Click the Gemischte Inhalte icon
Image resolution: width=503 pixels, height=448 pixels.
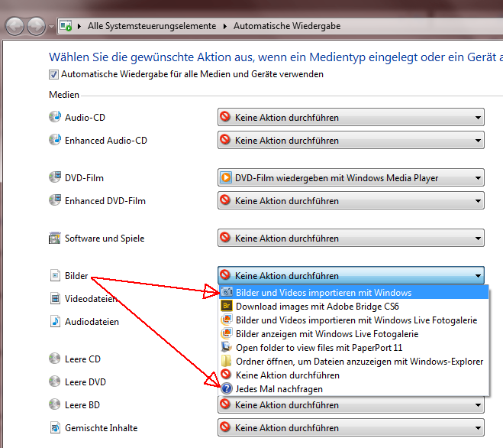point(55,428)
